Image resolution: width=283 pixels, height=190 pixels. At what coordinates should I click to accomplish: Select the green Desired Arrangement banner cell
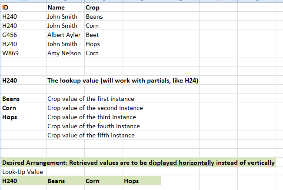coord(138,163)
